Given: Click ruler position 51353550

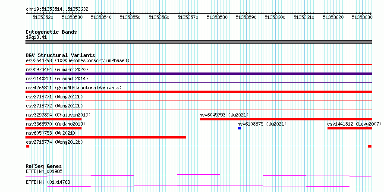Looking at the screenshot, I should pos(130,17).
